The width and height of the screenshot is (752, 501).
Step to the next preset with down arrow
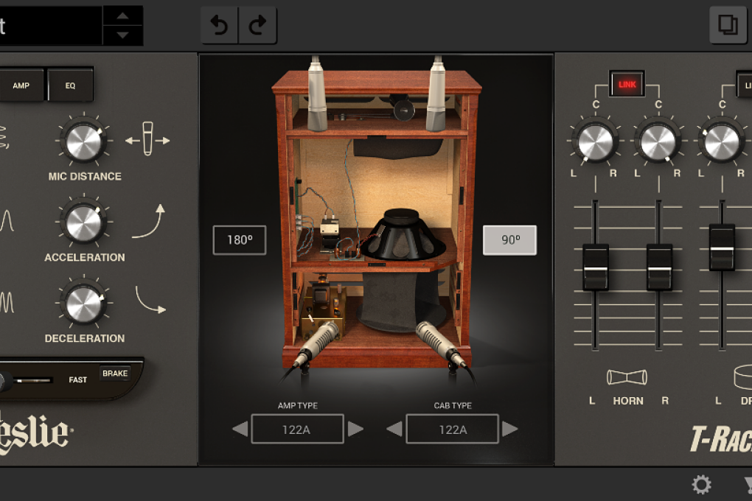(x=123, y=35)
